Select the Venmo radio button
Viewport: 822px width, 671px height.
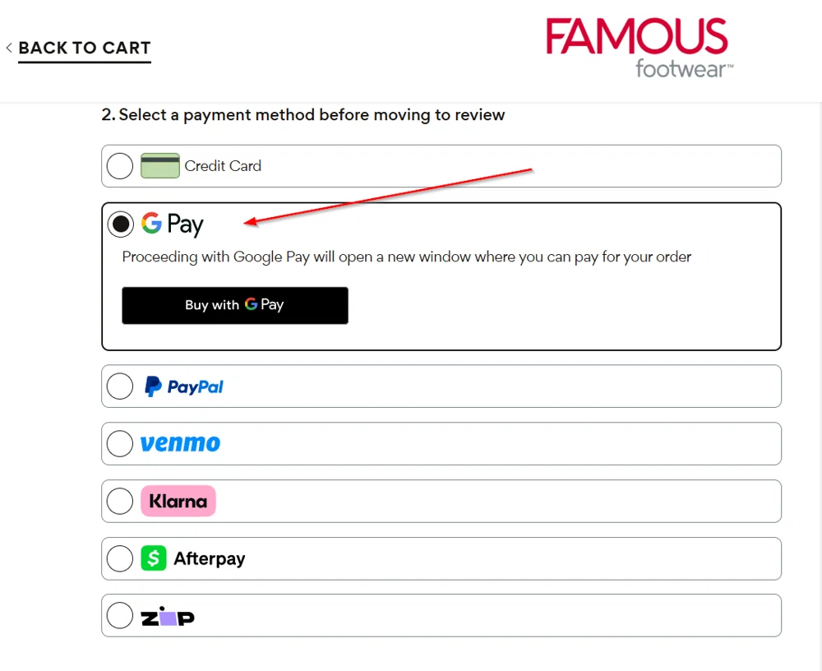(x=119, y=443)
